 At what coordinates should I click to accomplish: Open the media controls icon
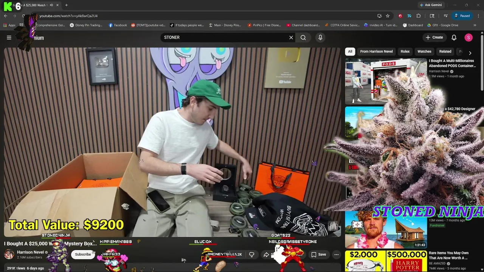[445, 16]
